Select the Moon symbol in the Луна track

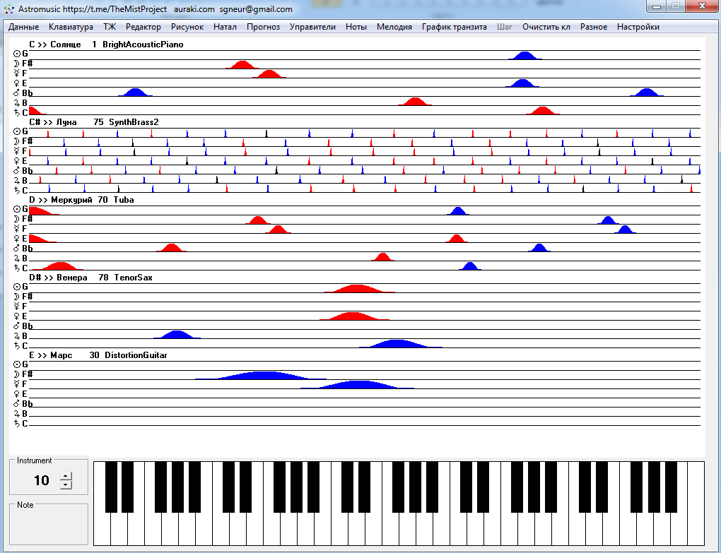coord(17,141)
